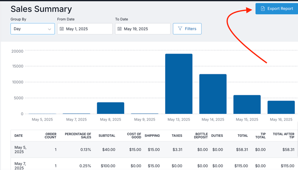Click the Group By dropdown chevron

[50, 29]
